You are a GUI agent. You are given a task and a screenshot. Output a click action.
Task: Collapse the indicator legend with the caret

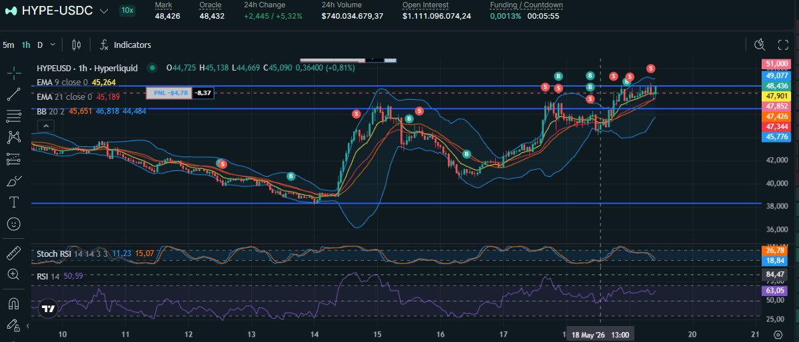(x=46, y=126)
